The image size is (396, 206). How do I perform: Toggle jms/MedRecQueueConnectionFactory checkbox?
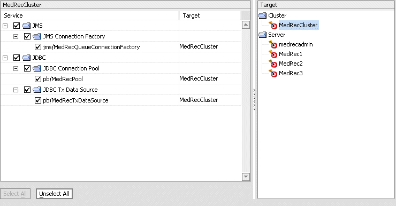pyautogui.click(x=38, y=47)
